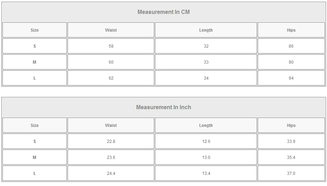The width and height of the screenshot is (327, 186).
Task: Click the length value 13.0
Action: click(206, 157)
